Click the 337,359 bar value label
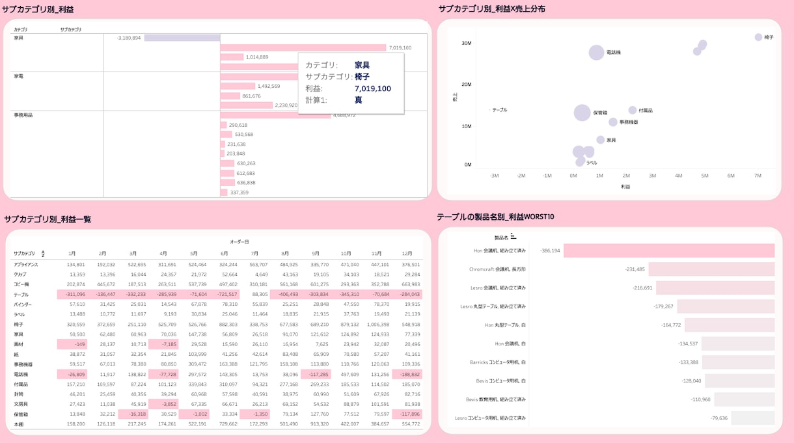The height and width of the screenshot is (443, 794). pos(240,193)
